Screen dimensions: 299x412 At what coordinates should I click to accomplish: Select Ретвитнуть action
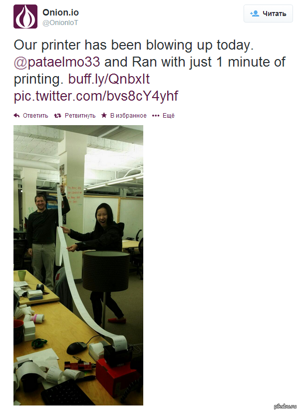pyautogui.click(x=80, y=116)
